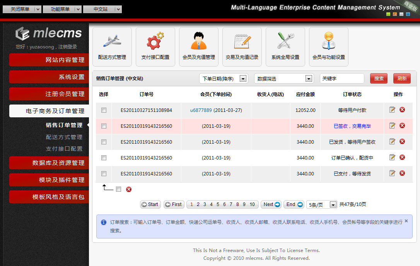Edit the order with status 已签收，交易完毕
This screenshot has height=266, width=420.
tap(392, 125)
